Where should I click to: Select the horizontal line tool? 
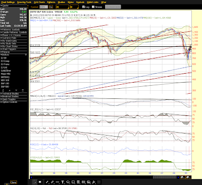coord(58,182)
